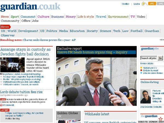Select the Law subsection
The height and width of the screenshot is (123, 164).
coord(125,31)
